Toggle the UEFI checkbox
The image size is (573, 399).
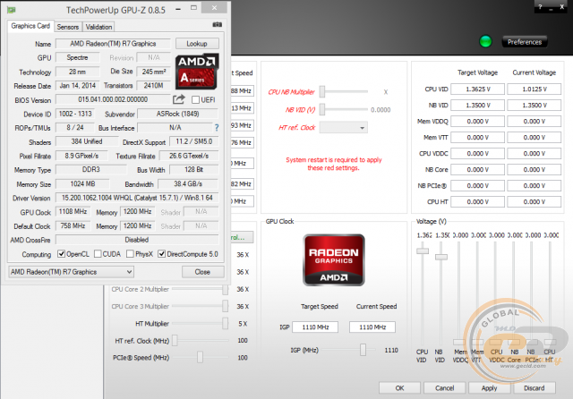tap(195, 99)
